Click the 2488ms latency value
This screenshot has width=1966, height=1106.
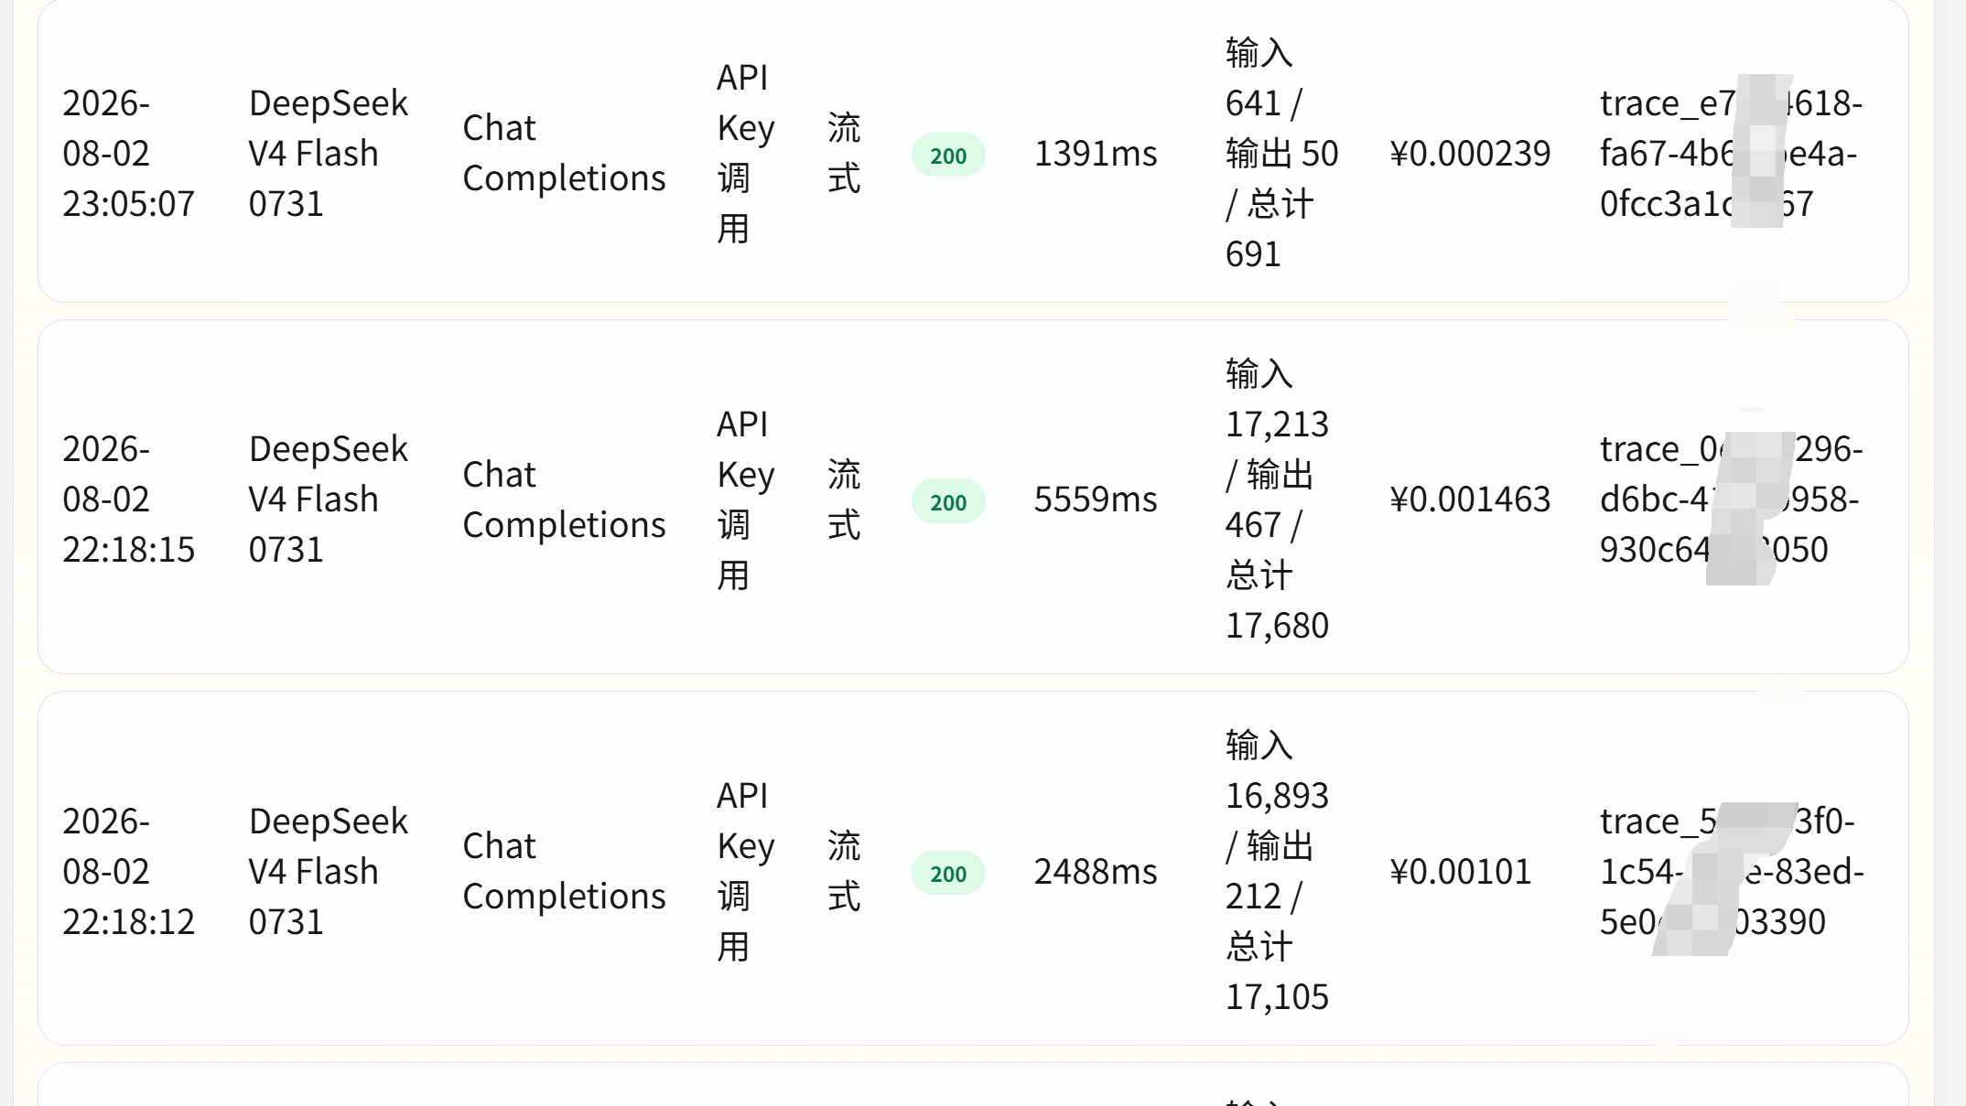click(x=1096, y=872)
